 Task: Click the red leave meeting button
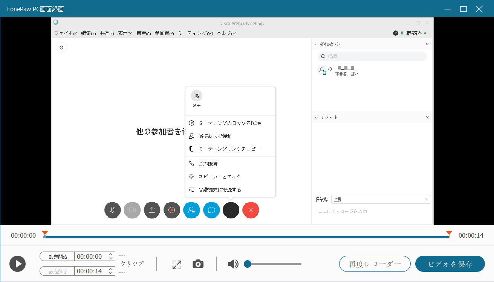[x=251, y=210]
